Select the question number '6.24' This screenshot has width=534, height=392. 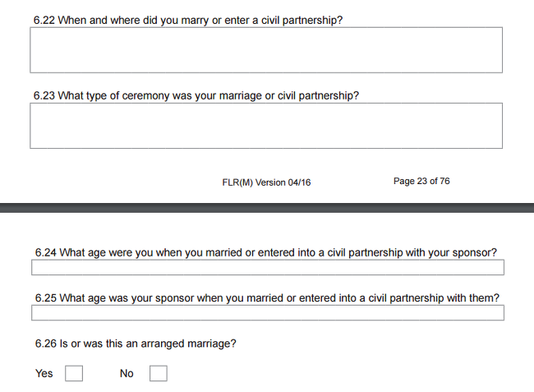46,253
